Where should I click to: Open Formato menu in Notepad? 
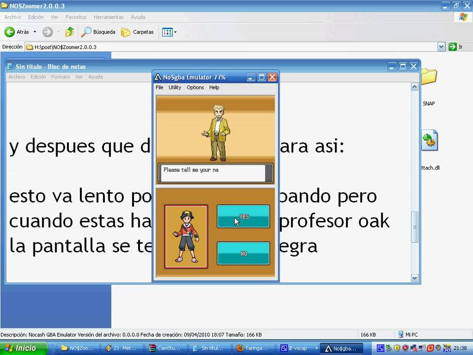[61, 77]
